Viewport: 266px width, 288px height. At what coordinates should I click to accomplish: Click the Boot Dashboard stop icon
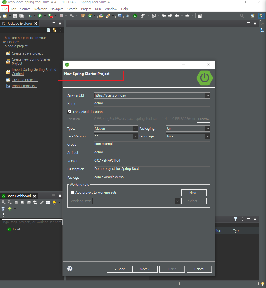click(x=16, y=203)
